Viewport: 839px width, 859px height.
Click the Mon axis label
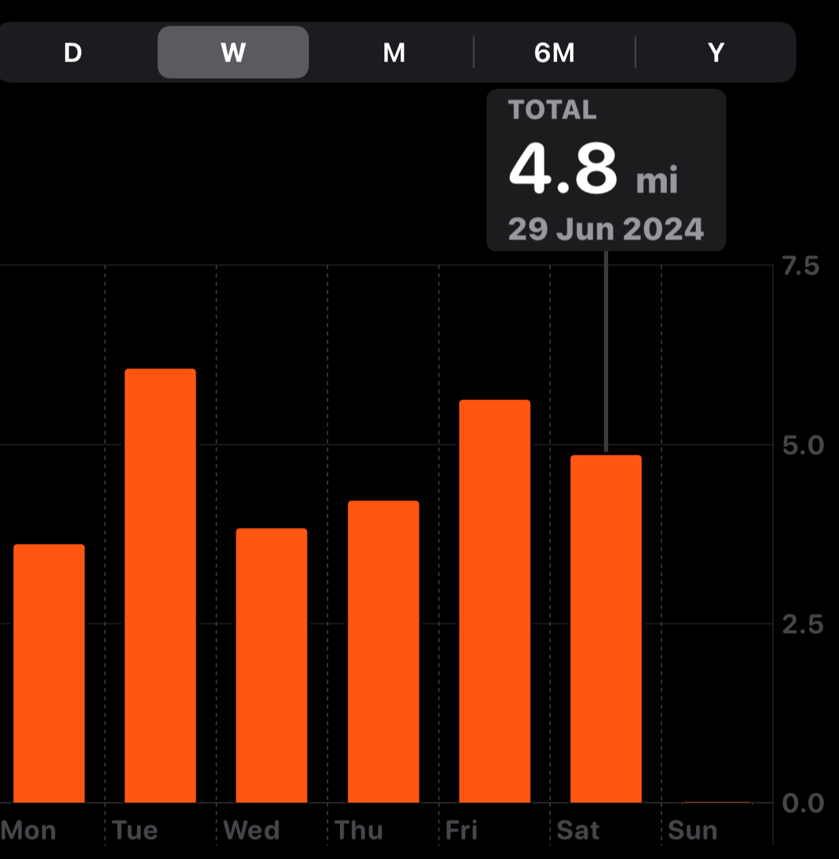click(28, 830)
